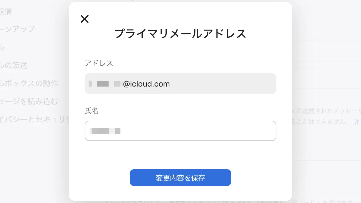
Task: Click the redacted email prefix in the address box
Action: coord(104,84)
